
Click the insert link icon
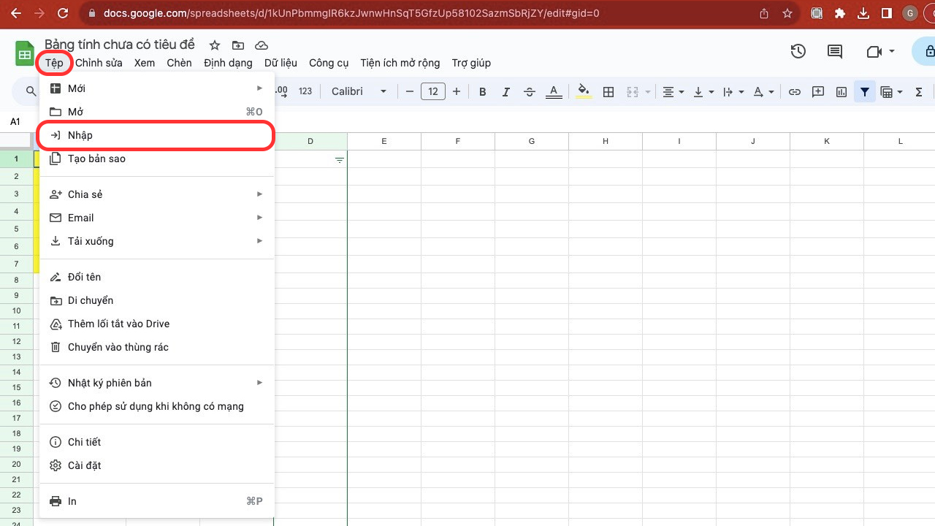point(795,91)
